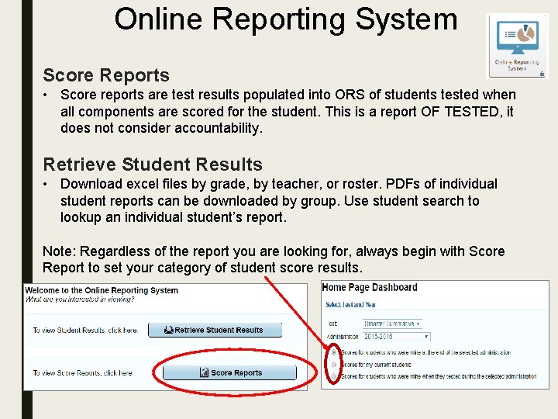
Task: Click the chart icon on Score Reports button
Action: point(204,372)
